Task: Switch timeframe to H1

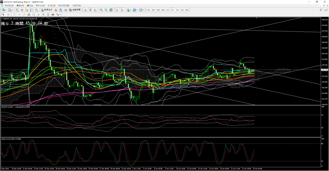Action: pyautogui.click(x=168, y=10)
